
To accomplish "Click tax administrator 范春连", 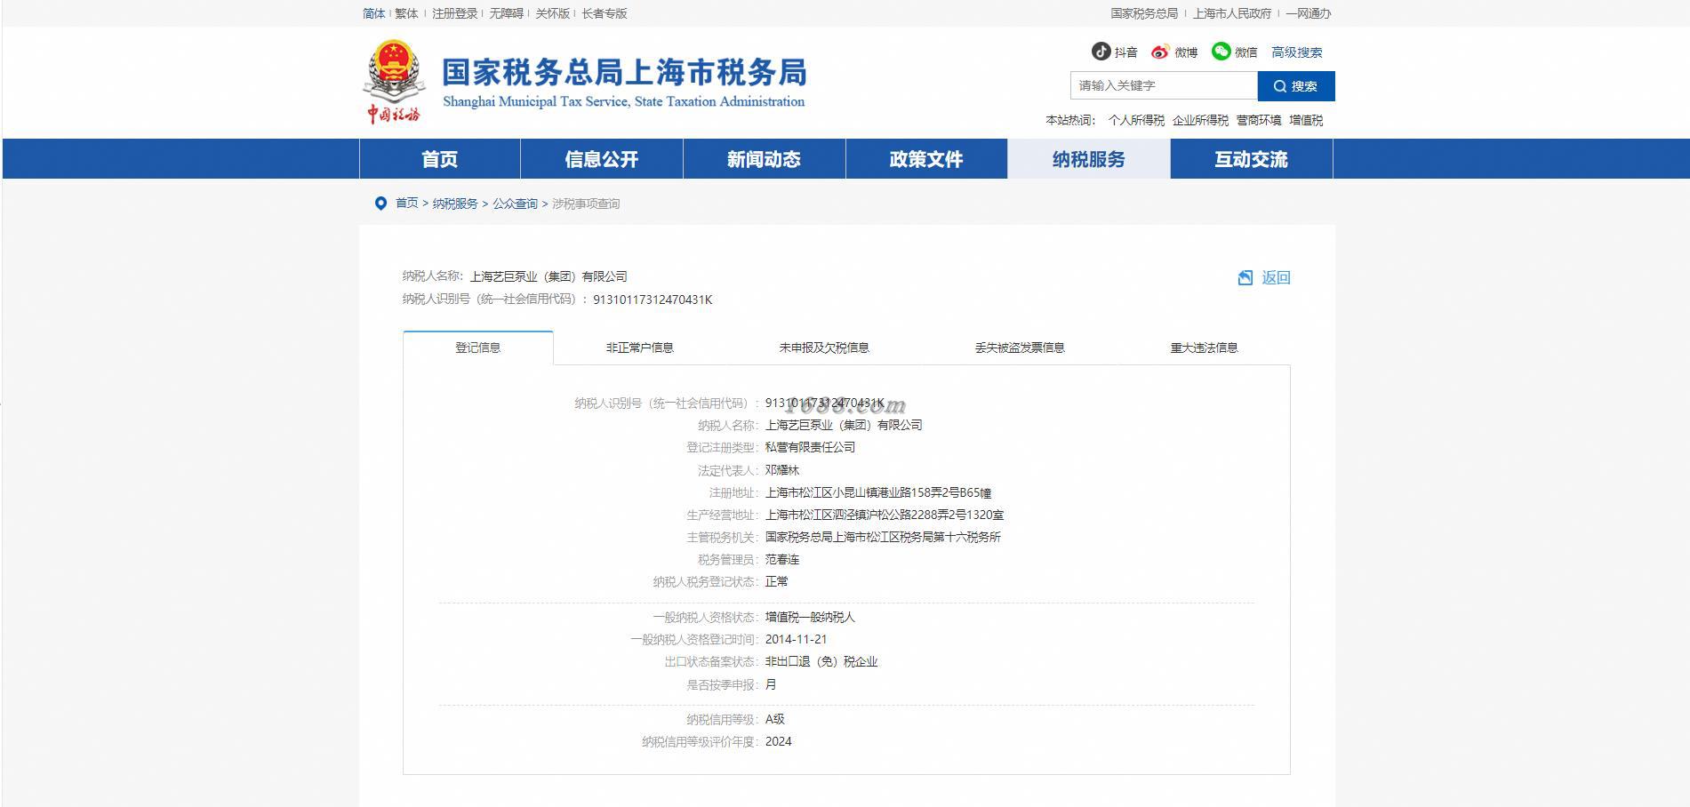I will click(782, 559).
